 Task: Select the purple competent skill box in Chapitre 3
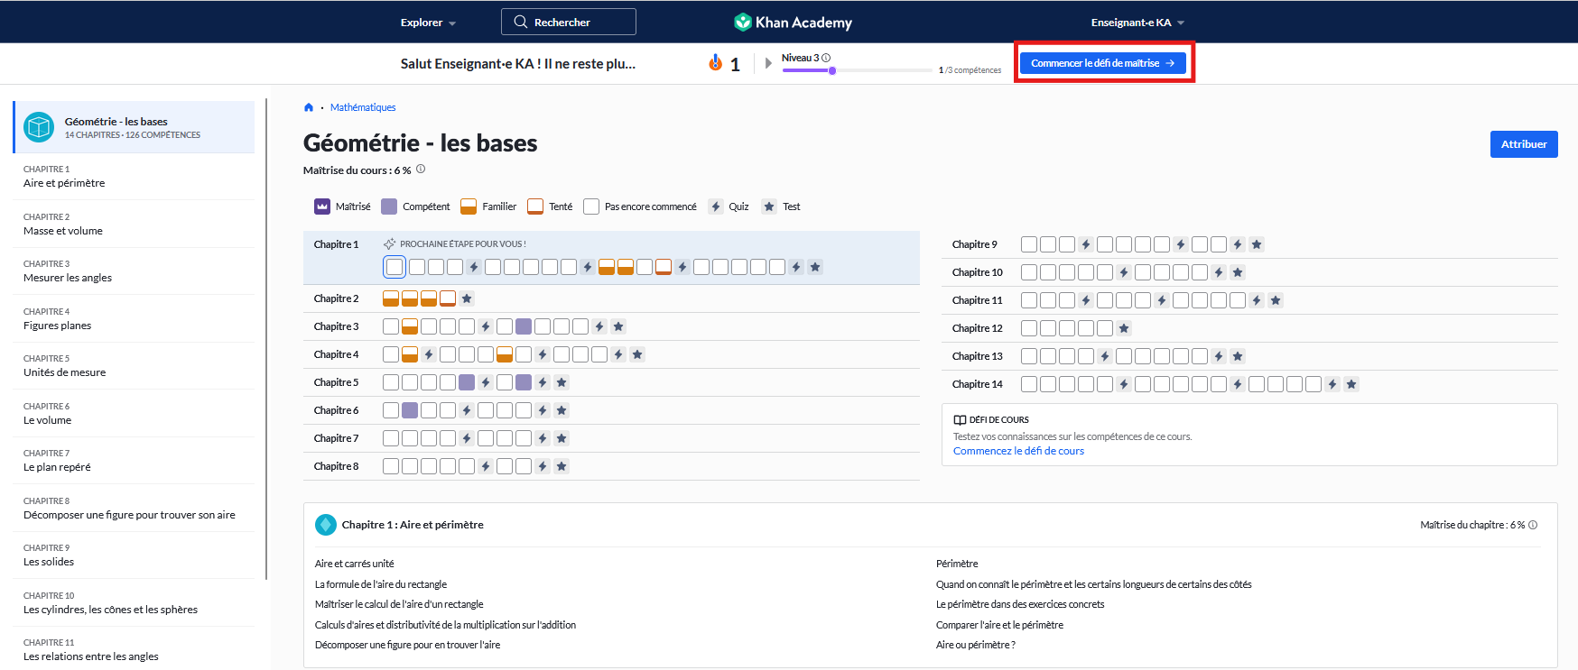tap(524, 326)
